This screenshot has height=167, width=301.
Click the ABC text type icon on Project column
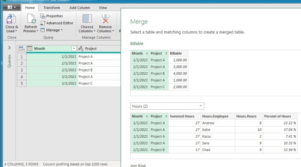coord(81,49)
